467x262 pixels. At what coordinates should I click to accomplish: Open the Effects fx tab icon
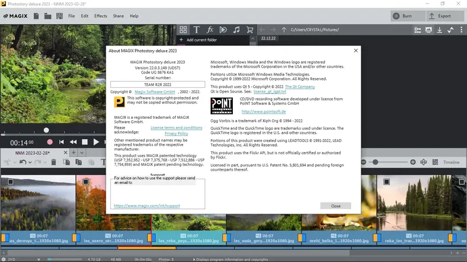[x=210, y=30]
